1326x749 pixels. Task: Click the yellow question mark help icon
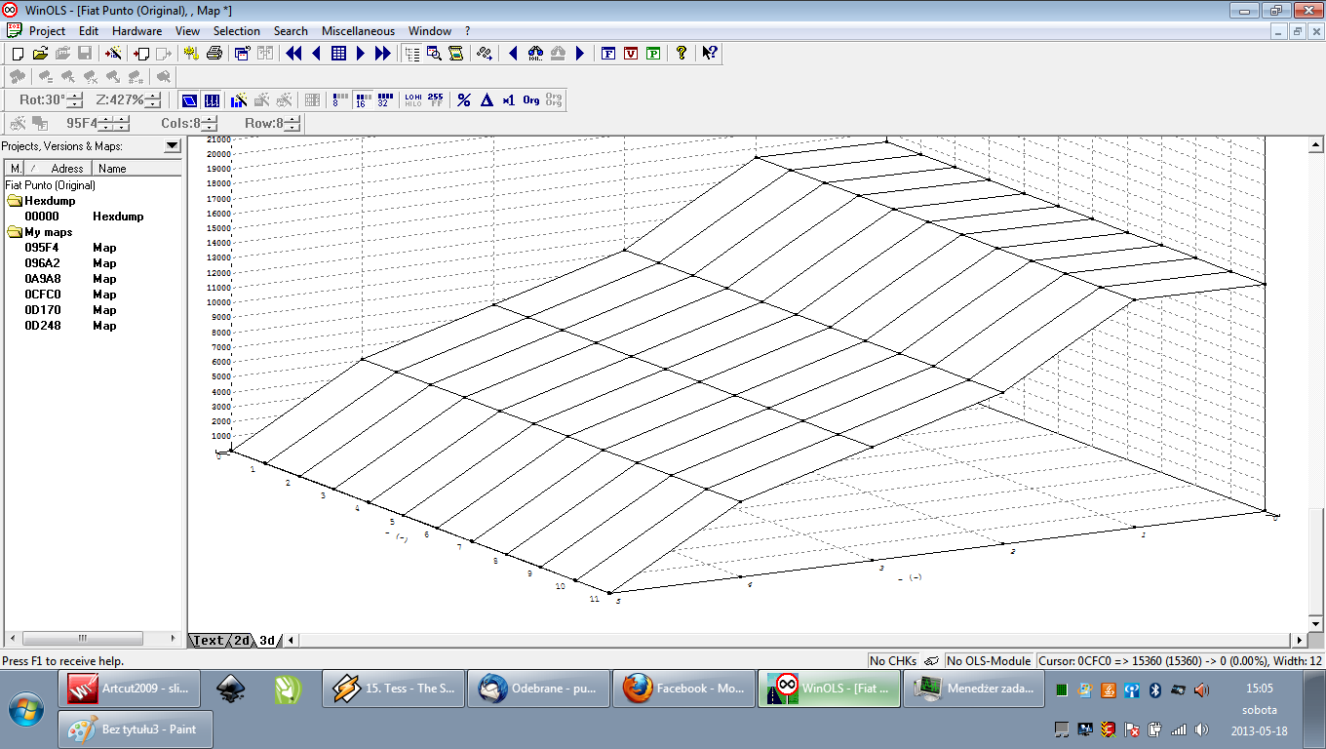[x=682, y=54]
